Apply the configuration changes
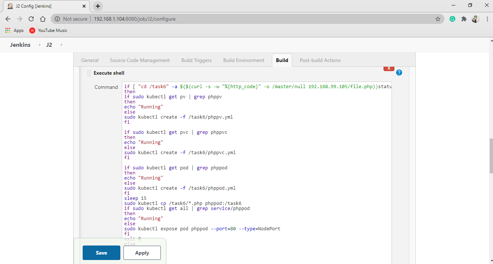Image resolution: width=493 pixels, height=264 pixels. pos(142,252)
